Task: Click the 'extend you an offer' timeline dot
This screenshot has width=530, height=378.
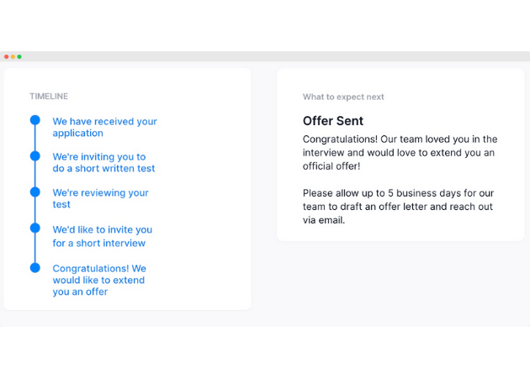Action: click(34, 268)
